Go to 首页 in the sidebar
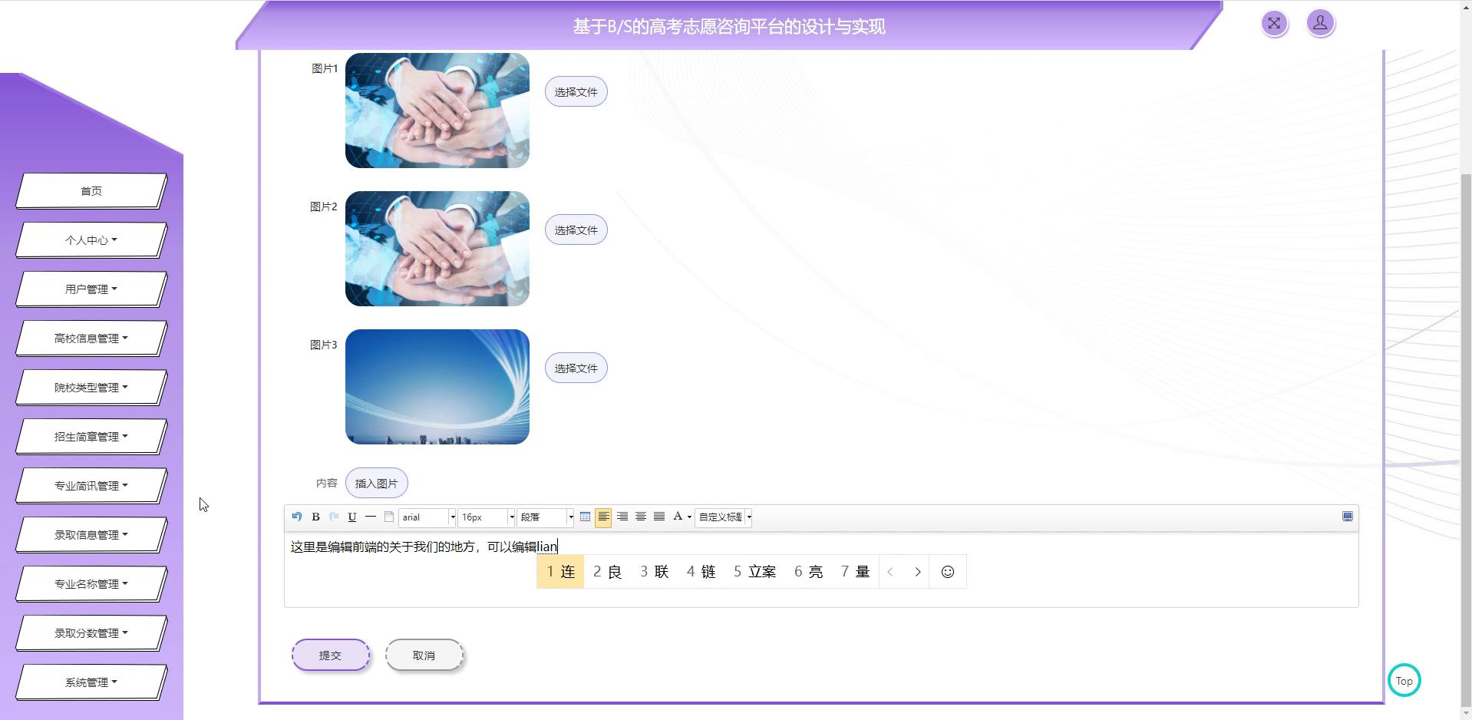Screen dimensions: 1472x720 [x=91, y=191]
